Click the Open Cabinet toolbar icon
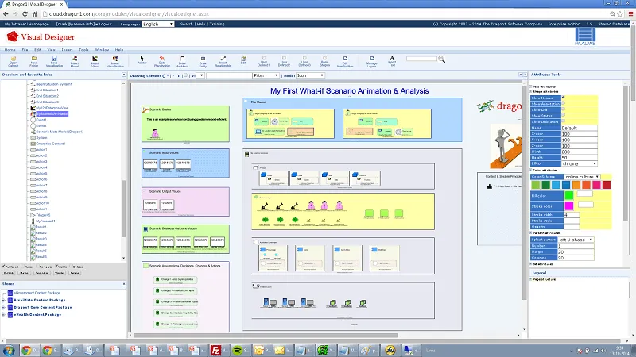This screenshot has width=636, height=357. click(x=14, y=61)
